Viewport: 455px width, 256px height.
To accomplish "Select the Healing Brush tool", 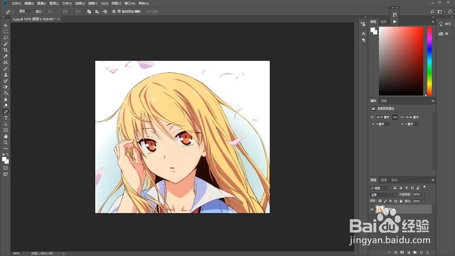I will (5, 62).
